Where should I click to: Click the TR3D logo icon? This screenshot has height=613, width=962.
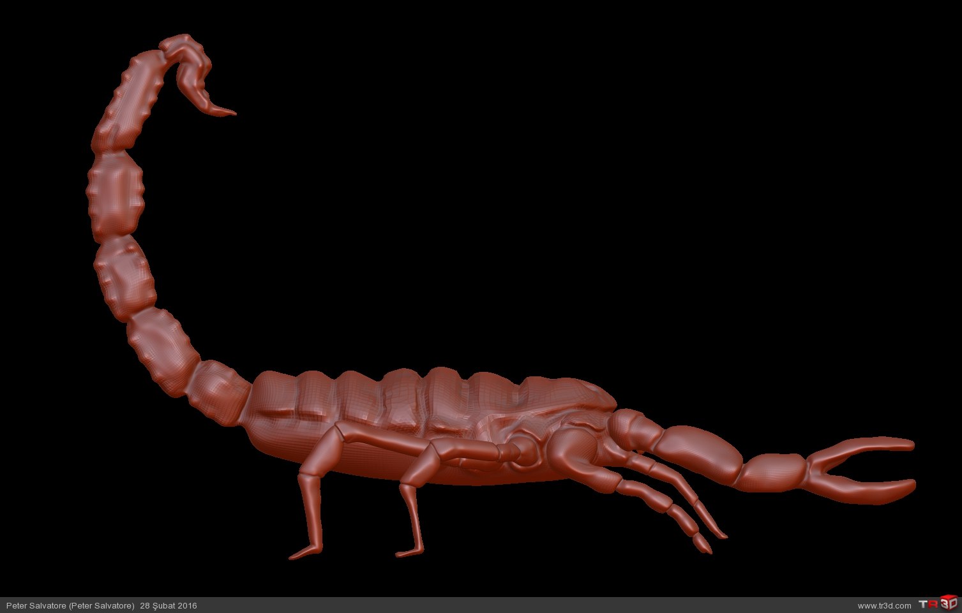[x=938, y=603]
